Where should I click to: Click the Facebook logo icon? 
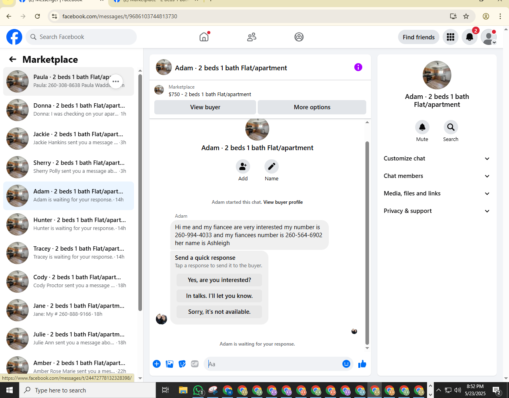click(14, 37)
